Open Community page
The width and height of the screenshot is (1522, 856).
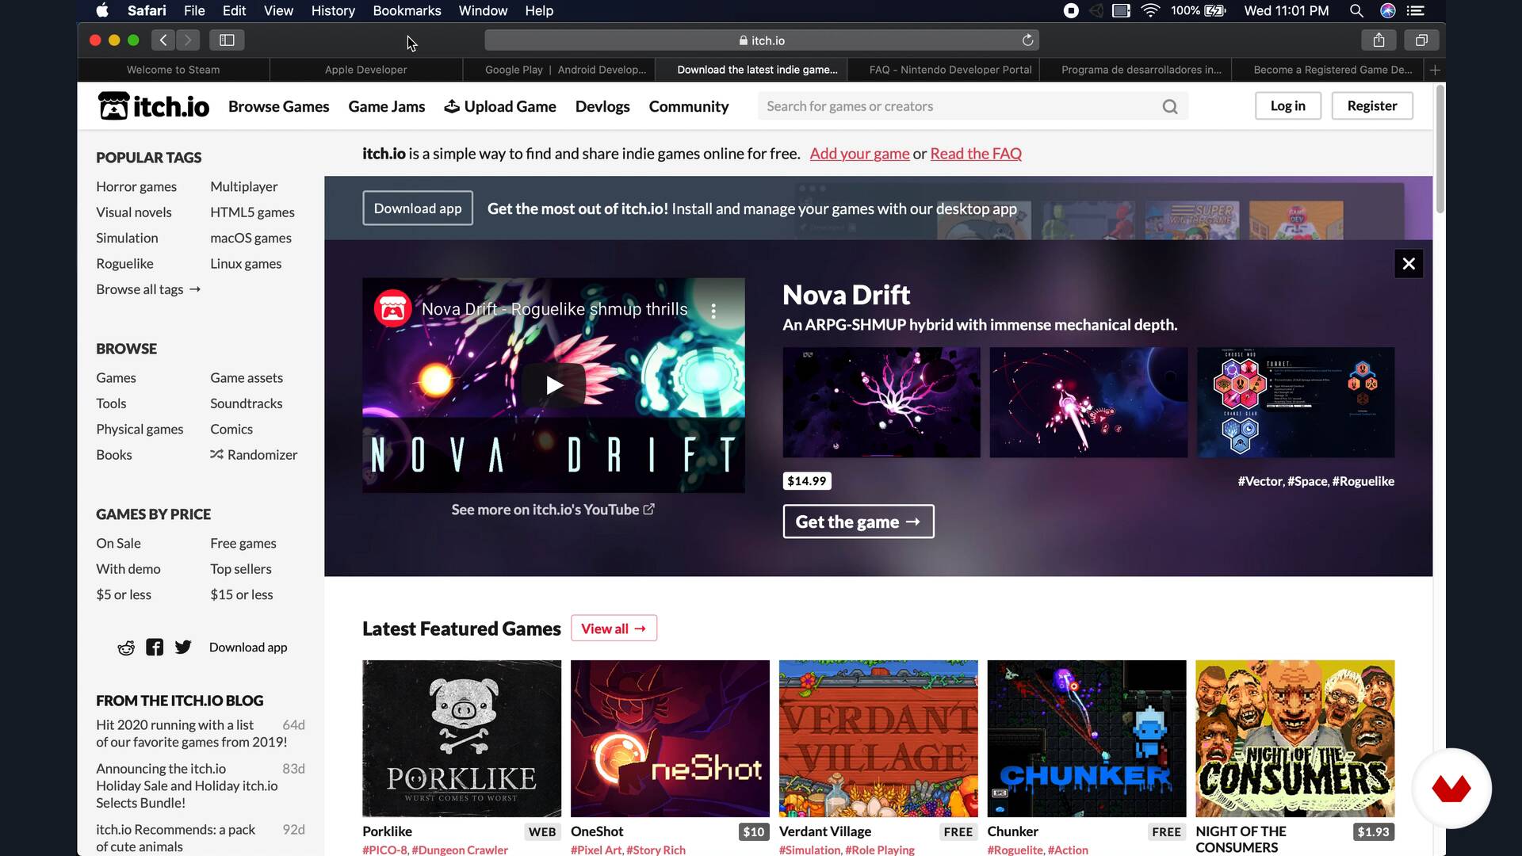[688, 106]
